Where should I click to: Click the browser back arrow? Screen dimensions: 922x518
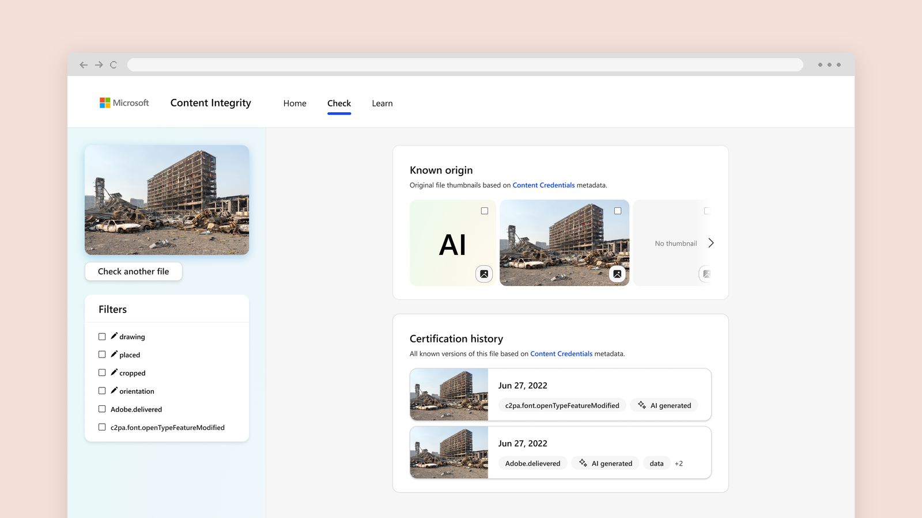pyautogui.click(x=84, y=65)
